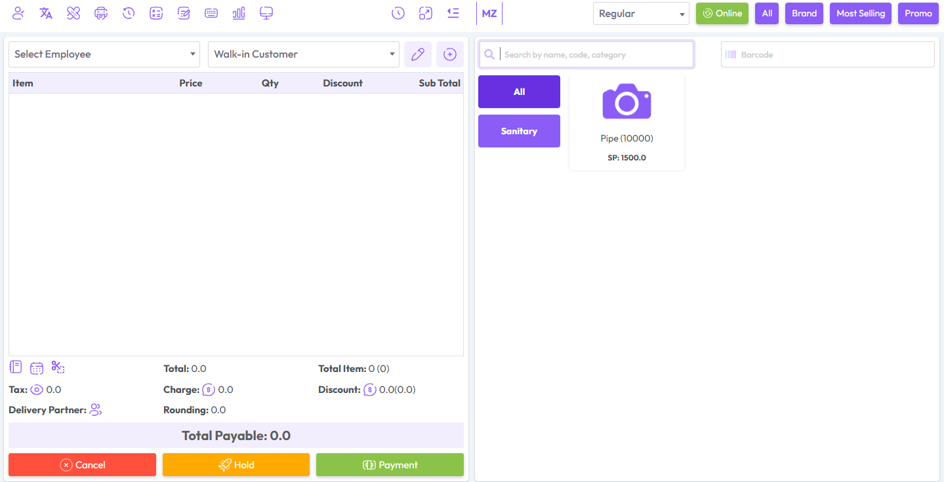
Task: Select the Sanitary category tab
Action: pos(519,131)
